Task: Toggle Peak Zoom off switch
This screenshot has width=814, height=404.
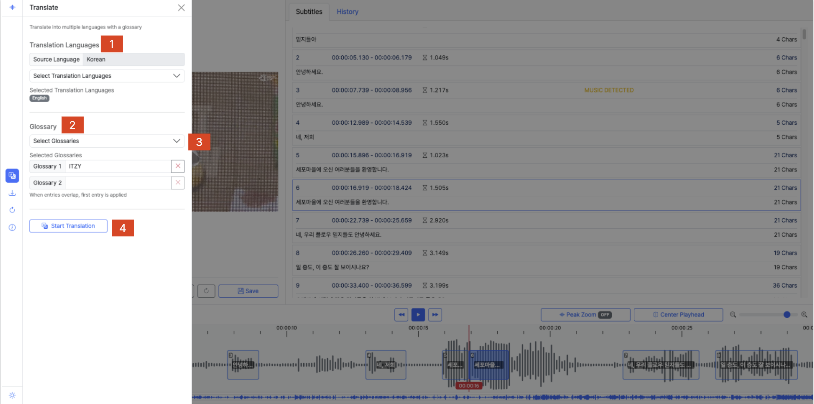Action: pyautogui.click(x=605, y=315)
